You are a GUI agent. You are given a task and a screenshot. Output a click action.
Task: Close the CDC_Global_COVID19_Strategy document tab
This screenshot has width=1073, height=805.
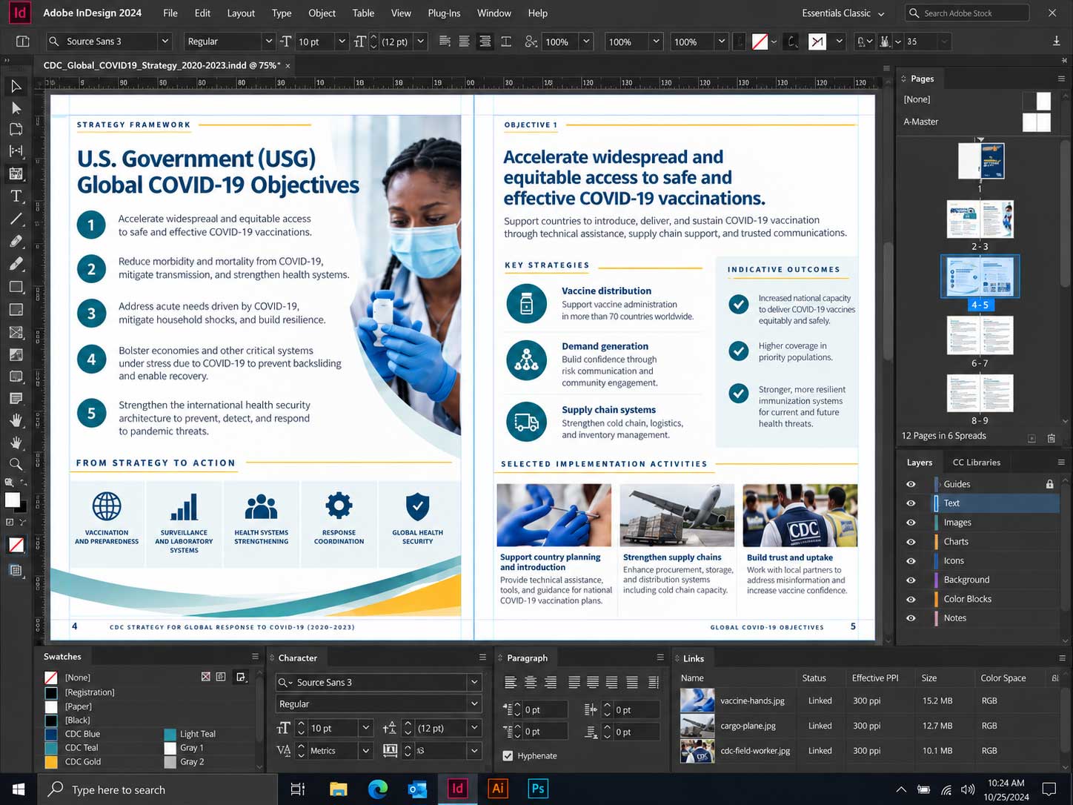click(x=288, y=66)
